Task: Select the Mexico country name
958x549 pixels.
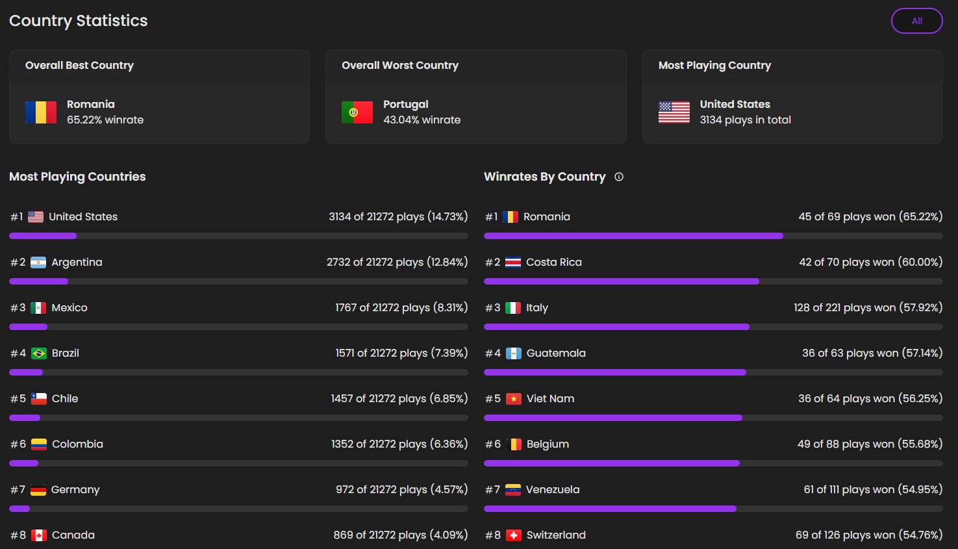Action: pyautogui.click(x=69, y=308)
